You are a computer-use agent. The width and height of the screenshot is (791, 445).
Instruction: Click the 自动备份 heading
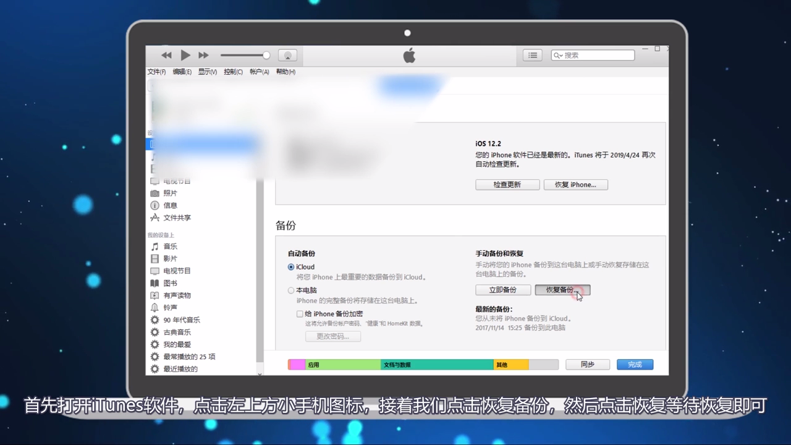point(302,253)
